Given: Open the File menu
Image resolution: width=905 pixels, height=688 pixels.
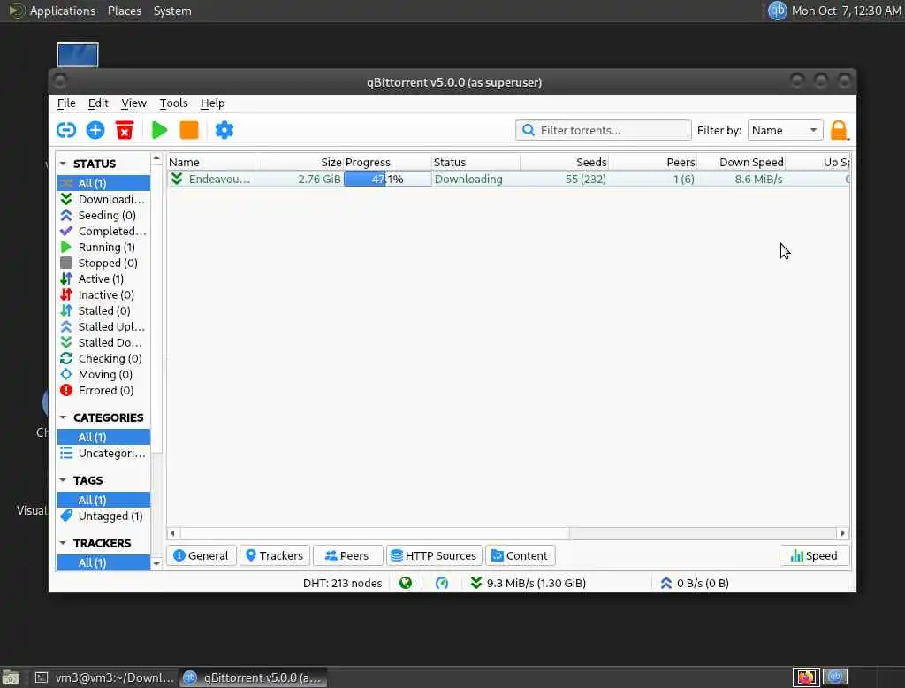Looking at the screenshot, I should 66,103.
